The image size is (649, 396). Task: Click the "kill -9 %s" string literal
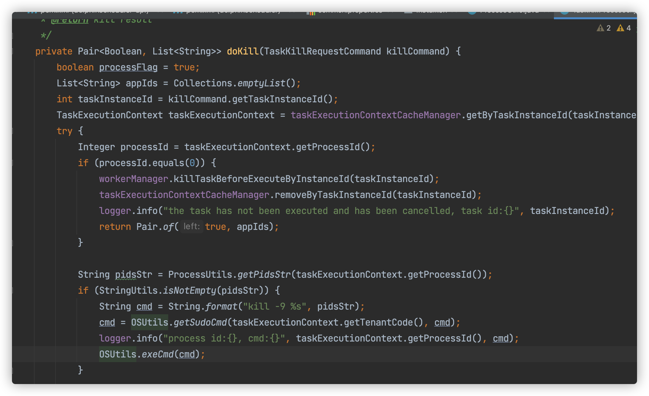275,306
